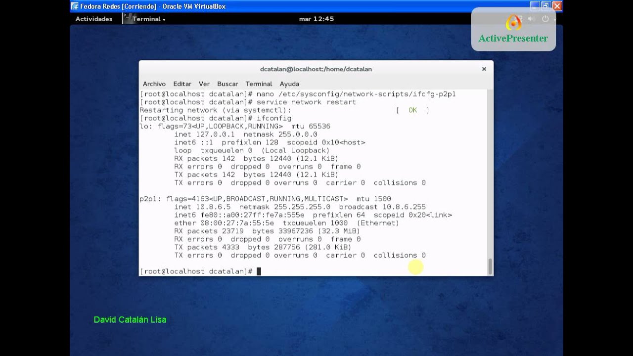Open the Ayuda menu
633x356 pixels.
(x=289, y=84)
